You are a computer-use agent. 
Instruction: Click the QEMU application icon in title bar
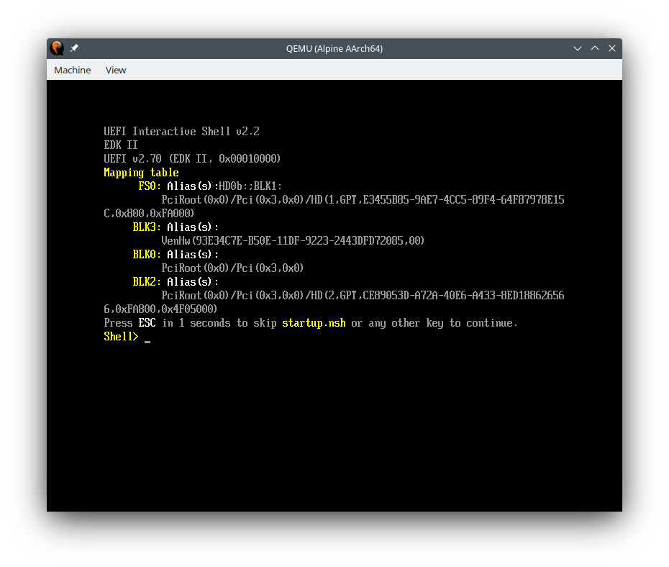coord(57,48)
